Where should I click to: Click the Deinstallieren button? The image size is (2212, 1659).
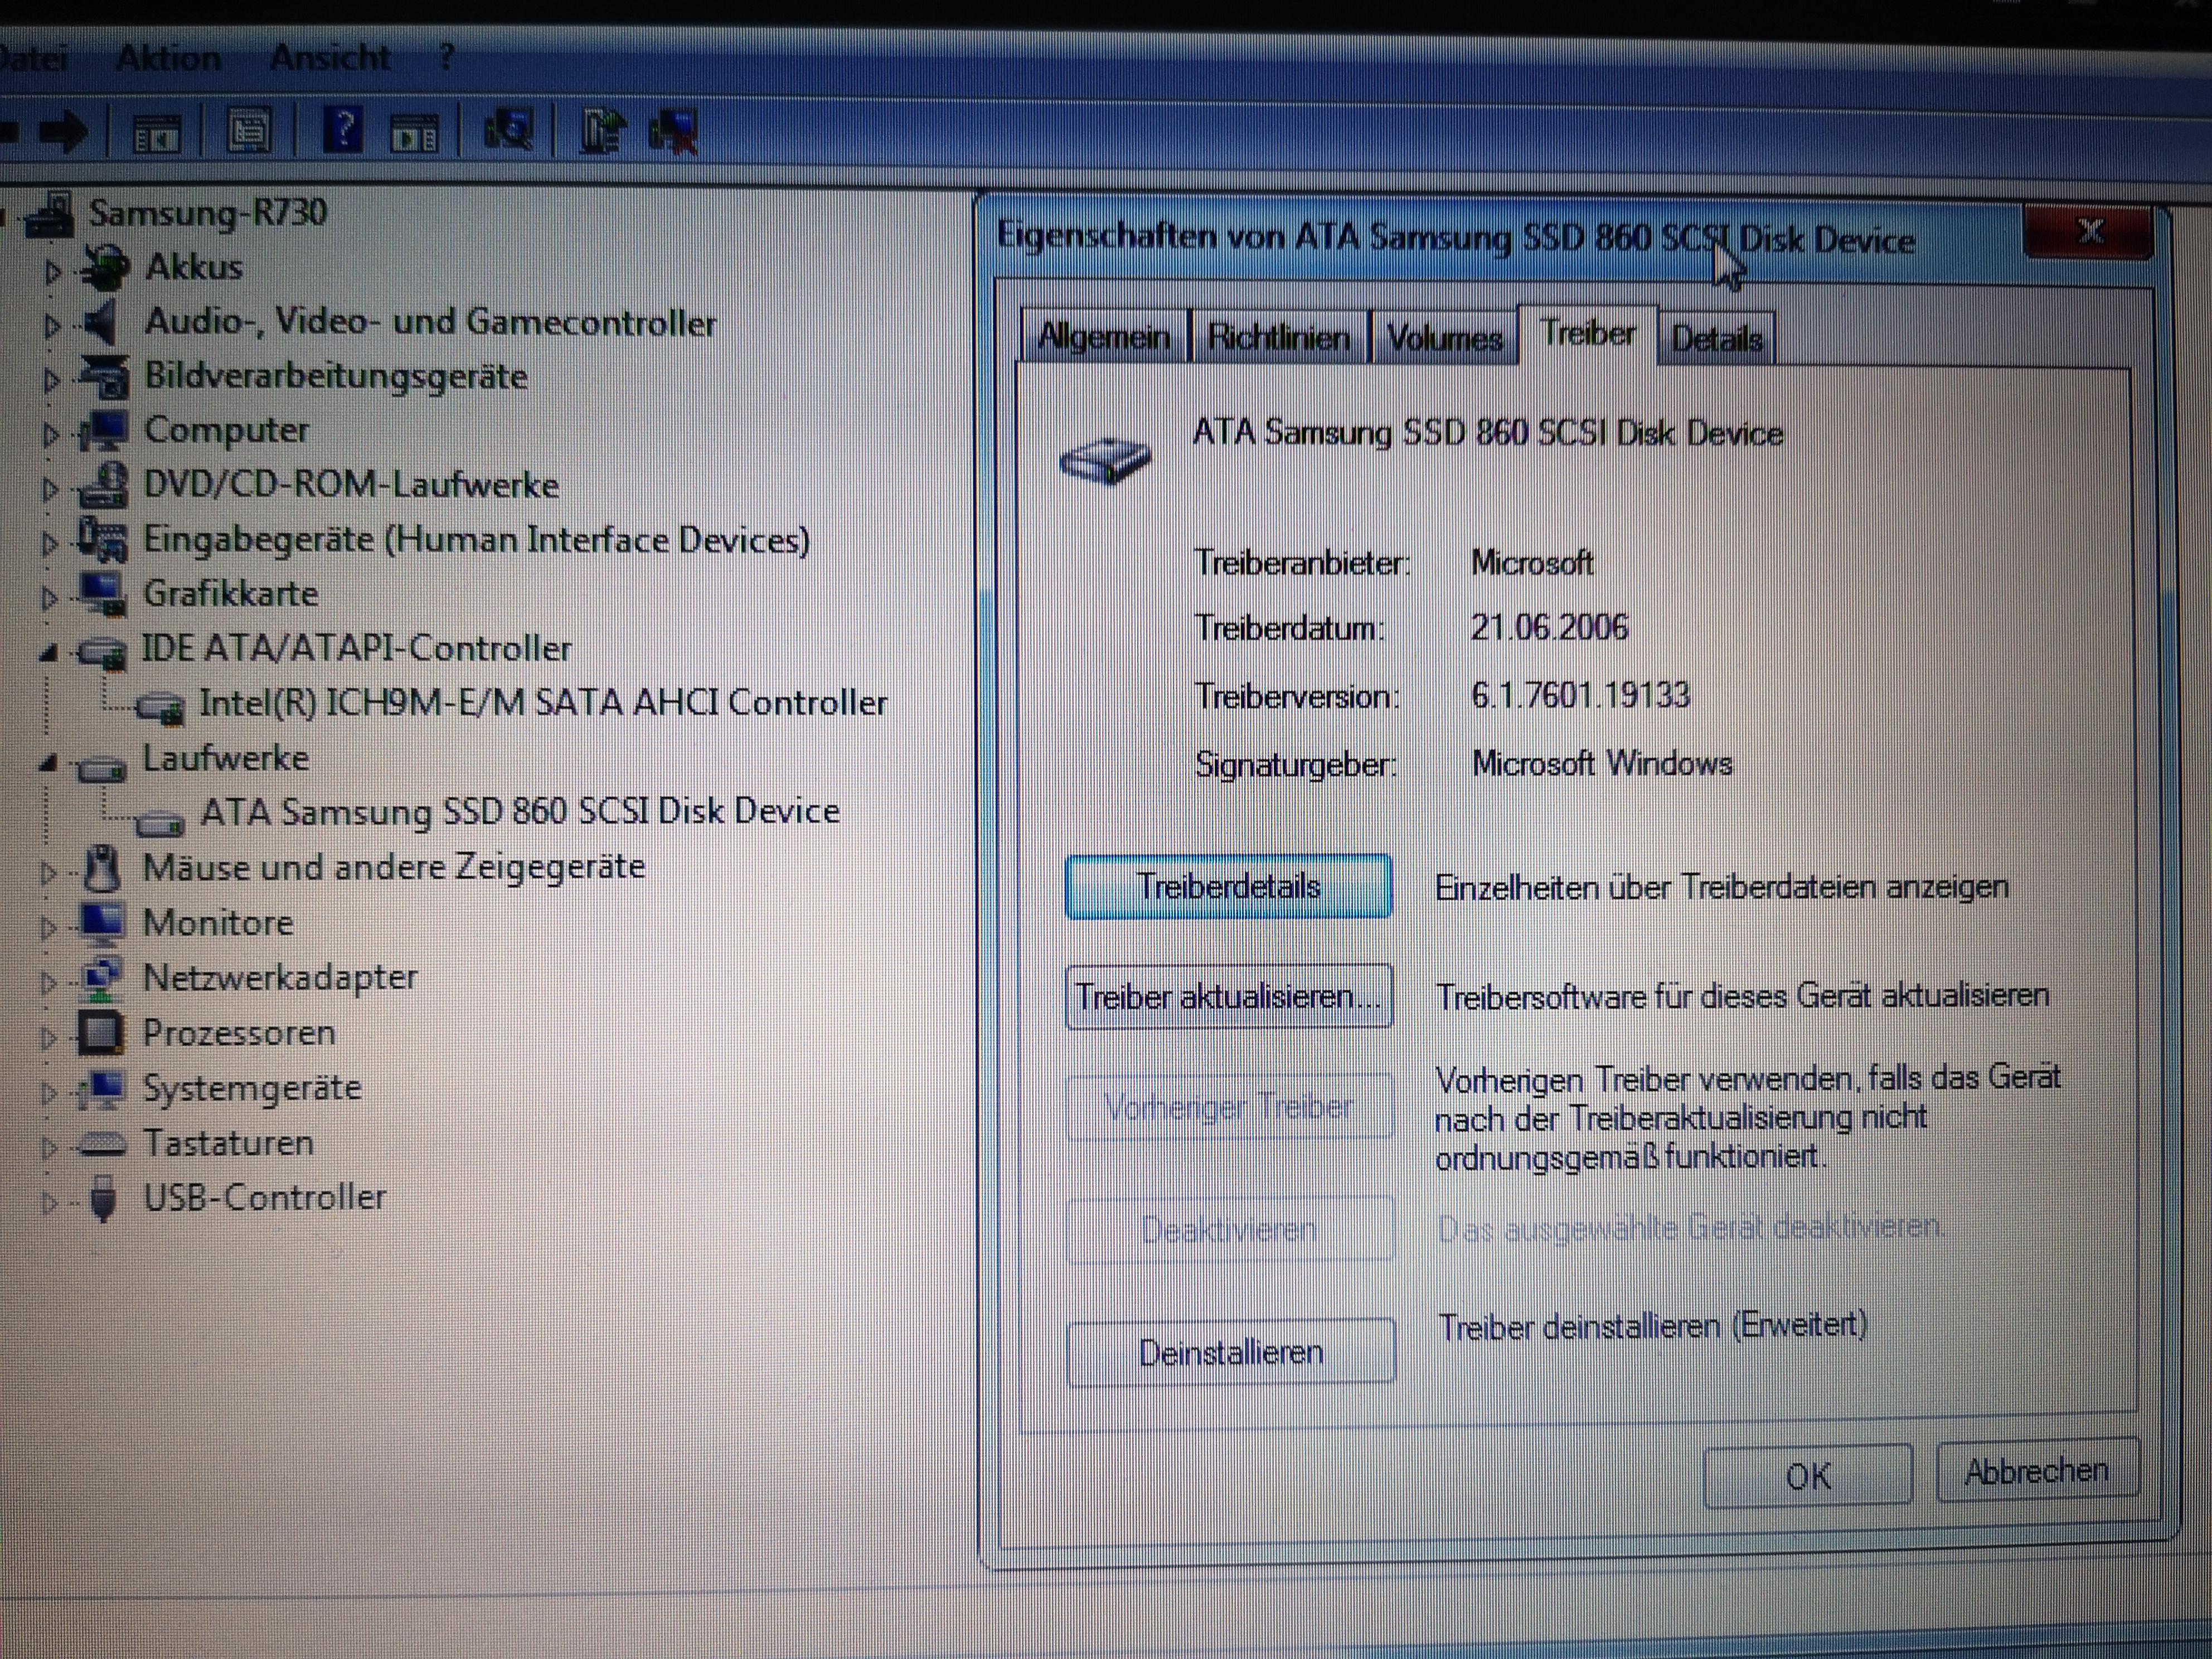coord(1230,1352)
